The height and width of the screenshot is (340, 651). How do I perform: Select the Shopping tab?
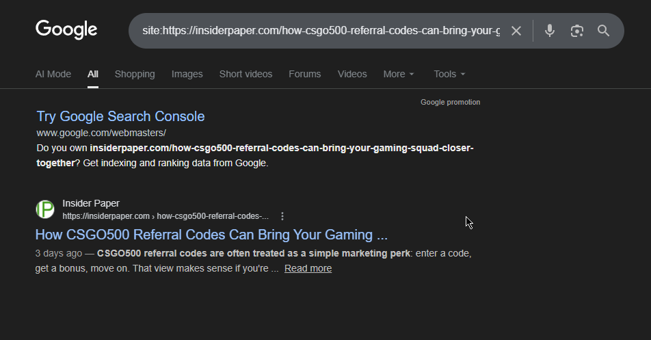[x=135, y=74]
